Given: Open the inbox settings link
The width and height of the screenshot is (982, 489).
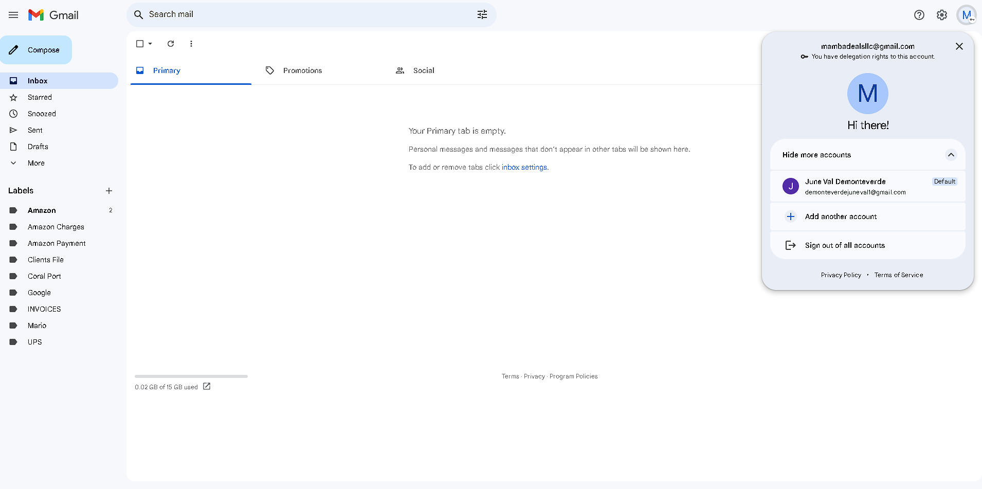Looking at the screenshot, I should coord(524,167).
